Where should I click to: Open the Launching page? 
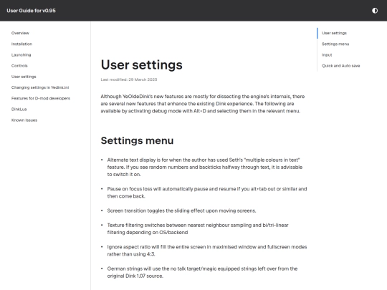point(21,54)
